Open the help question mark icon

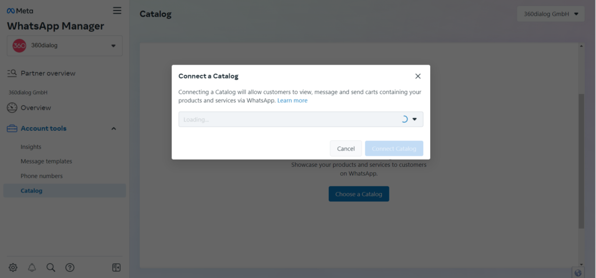pos(70,268)
